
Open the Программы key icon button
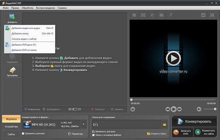(x=12, y=72)
